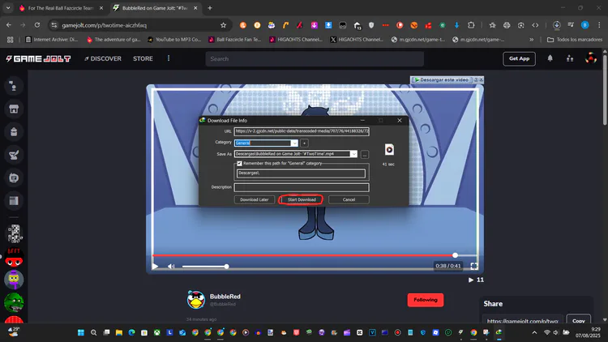Screen dimensions: 608x342
Task: Uncheck Remember this path for General category
Action: point(239,163)
